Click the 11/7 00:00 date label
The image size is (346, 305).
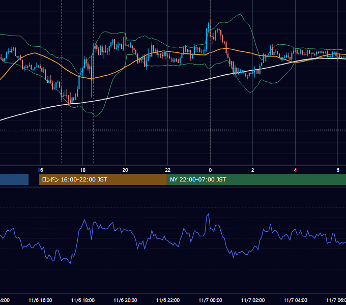(210, 300)
